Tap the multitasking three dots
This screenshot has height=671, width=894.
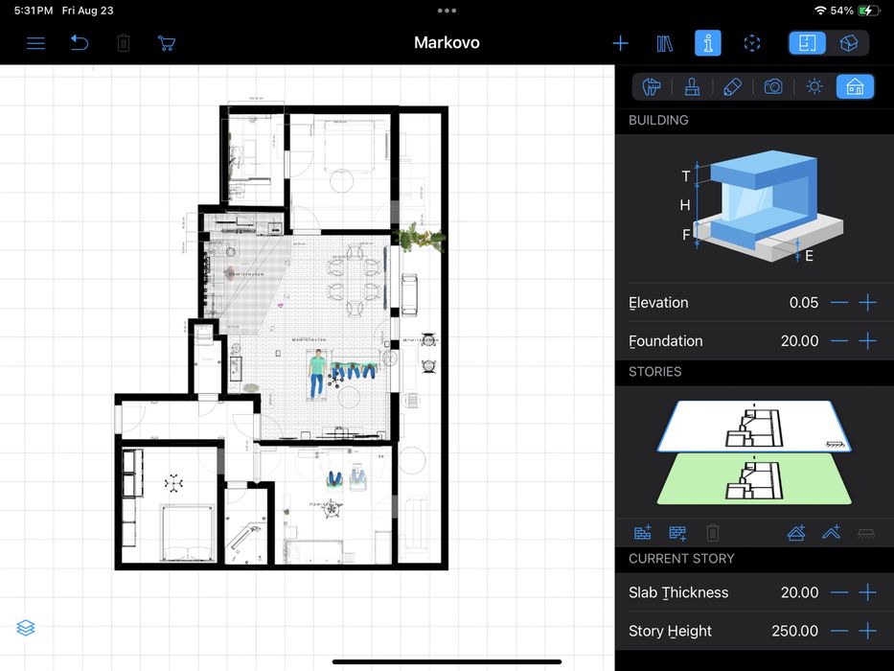click(447, 11)
